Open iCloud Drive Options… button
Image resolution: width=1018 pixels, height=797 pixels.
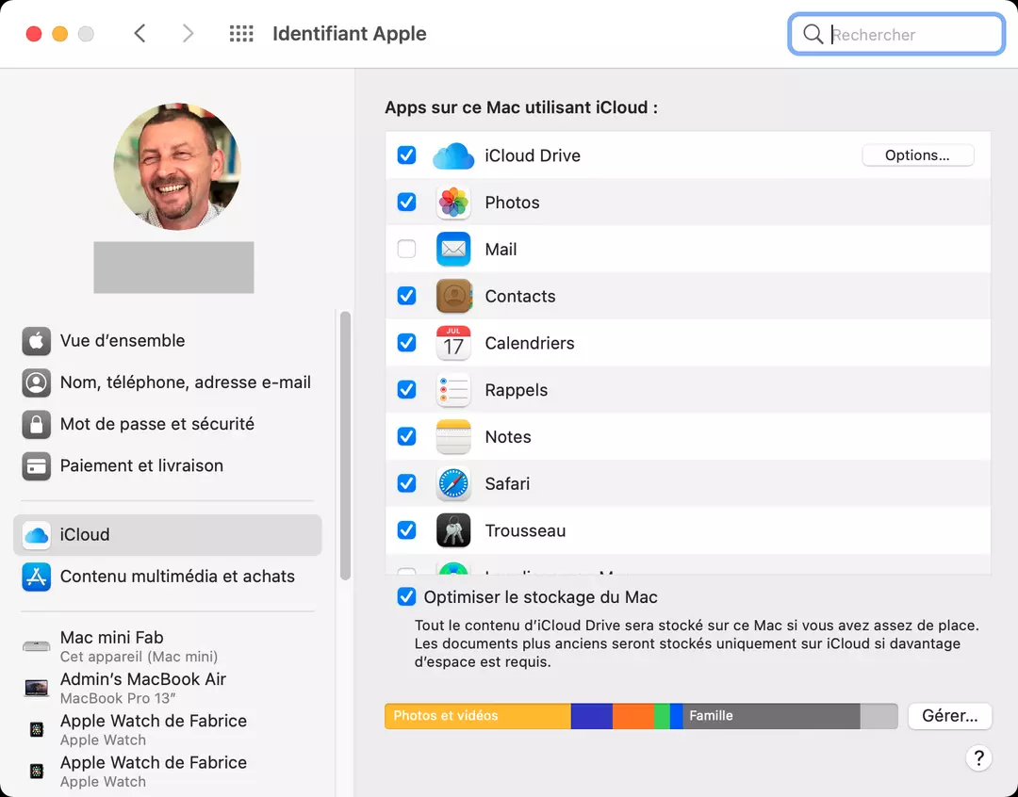coord(917,155)
